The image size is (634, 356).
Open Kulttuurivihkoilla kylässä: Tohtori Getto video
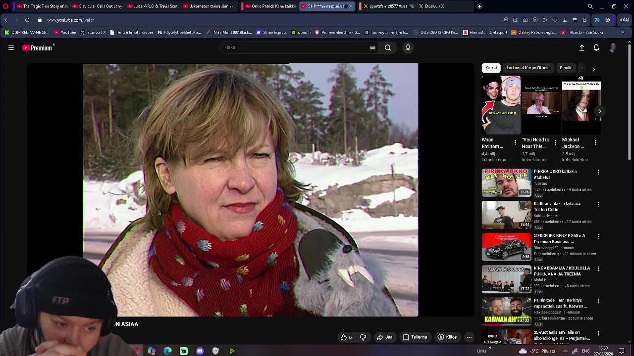pos(557,207)
